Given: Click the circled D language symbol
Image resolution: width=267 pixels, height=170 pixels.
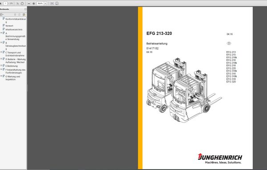Looking at the screenshot, I should point(229,44).
